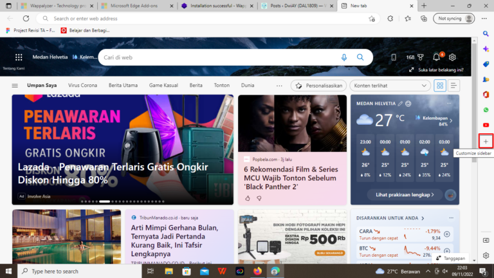Dislike the Black Panther 2 article
The width and height of the screenshot is (494, 278).
(259, 198)
